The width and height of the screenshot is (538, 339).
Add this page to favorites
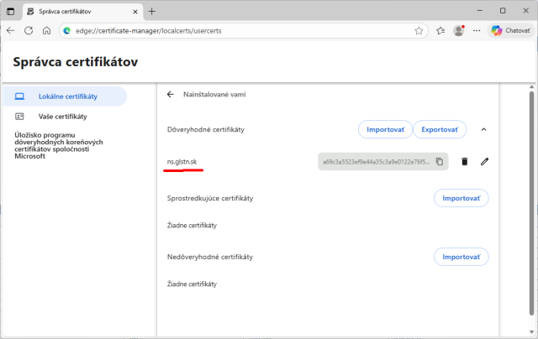[x=419, y=30]
